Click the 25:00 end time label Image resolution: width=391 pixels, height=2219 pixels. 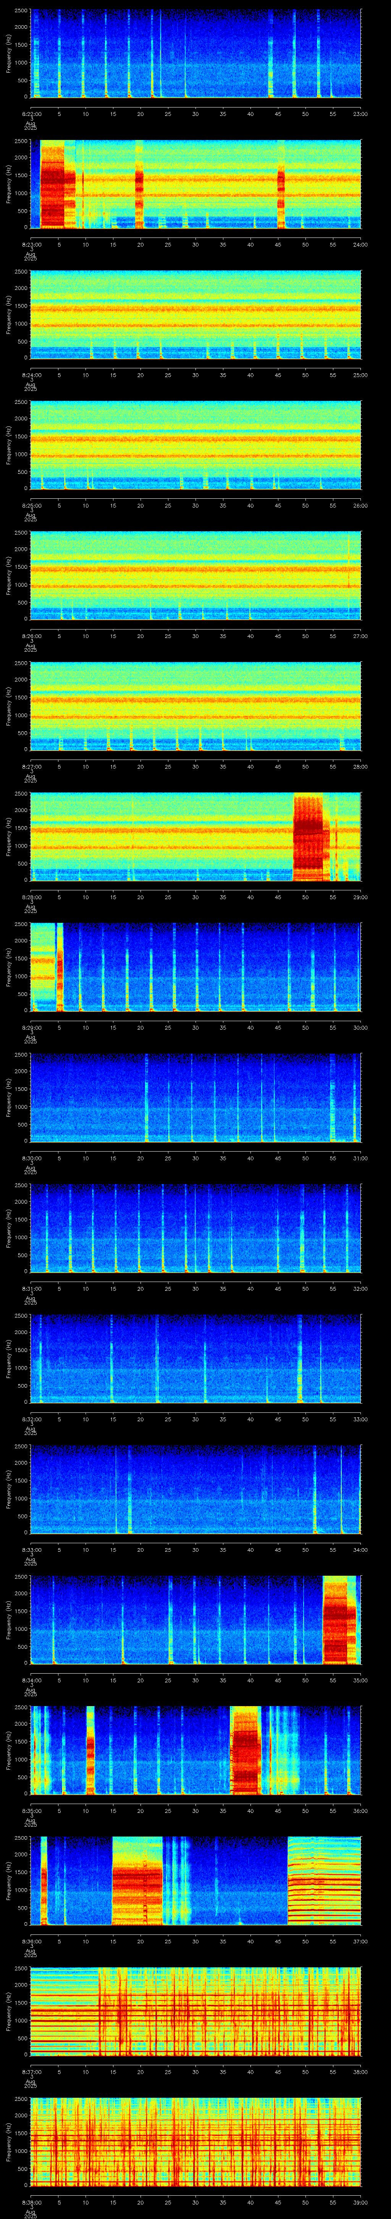(361, 375)
